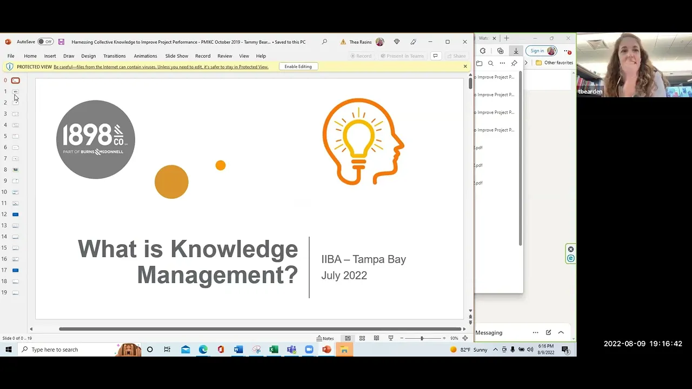Viewport: 692px width, 389px height.
Task: Select slide thumbnail 8
Action: click(15, 170)
